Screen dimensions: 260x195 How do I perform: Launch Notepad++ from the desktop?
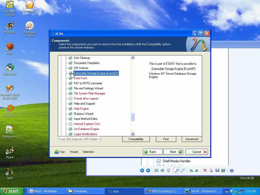pyautogui.click(x=10, y=132)
